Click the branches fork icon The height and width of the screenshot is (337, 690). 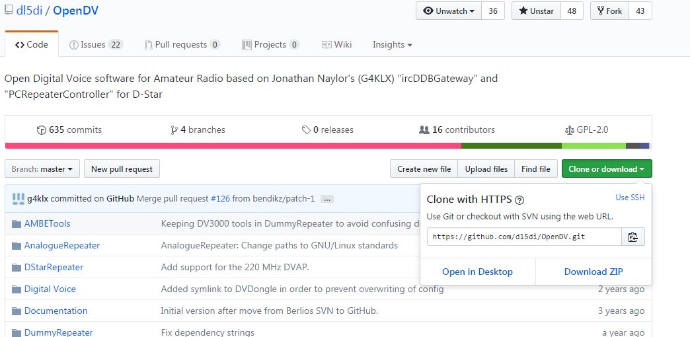(x=174, y=130)
